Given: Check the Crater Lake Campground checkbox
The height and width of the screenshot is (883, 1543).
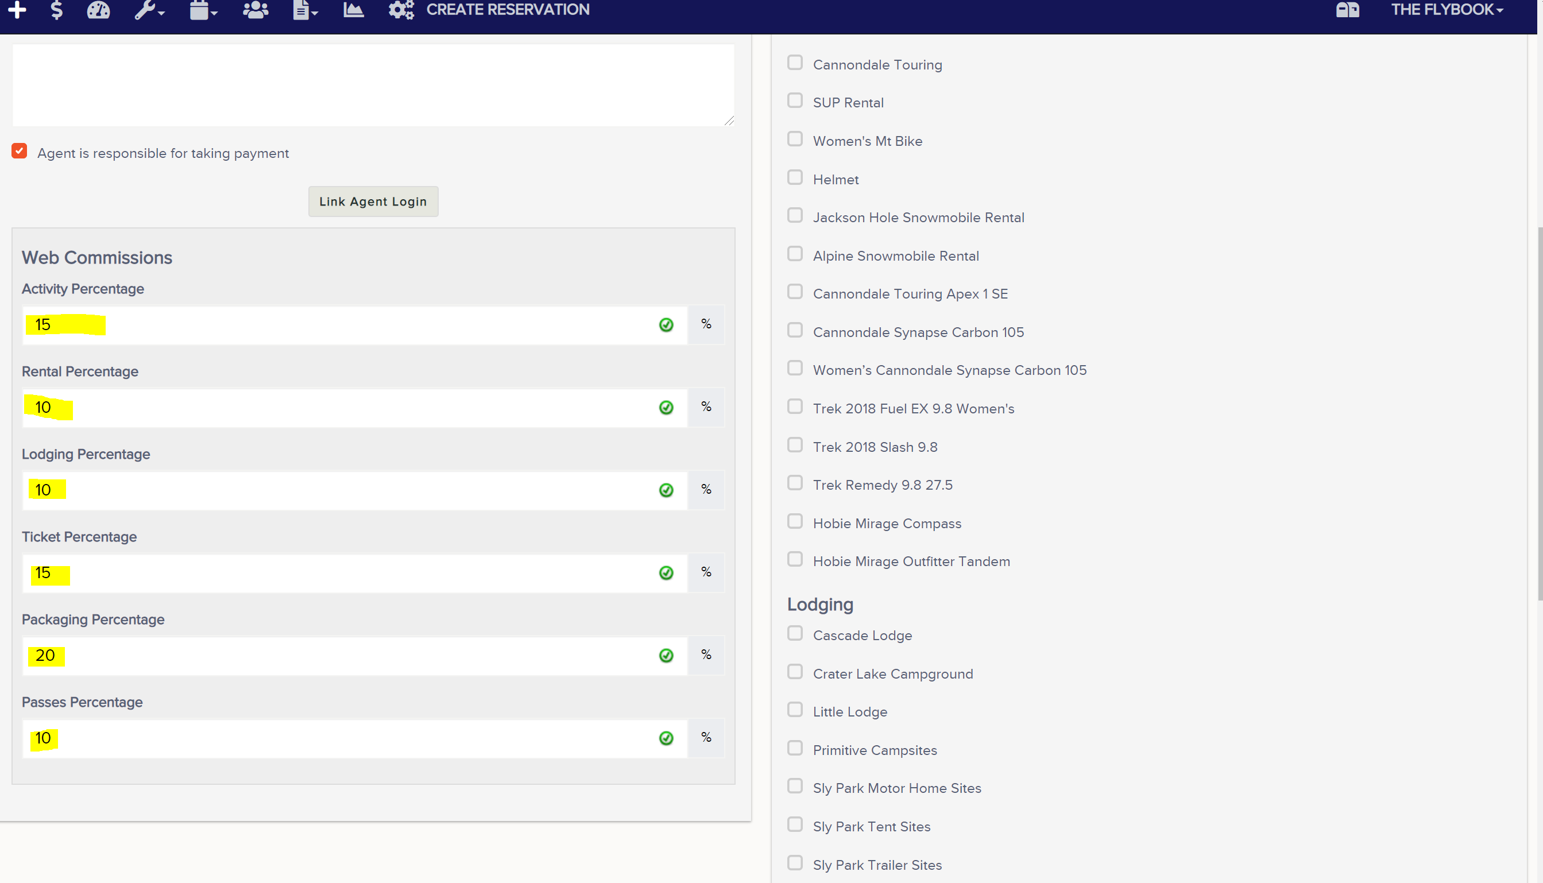Looking at the screenshot, I should (795, 672).
